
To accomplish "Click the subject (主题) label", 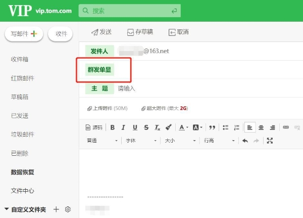I will click(x=99, y=89).
